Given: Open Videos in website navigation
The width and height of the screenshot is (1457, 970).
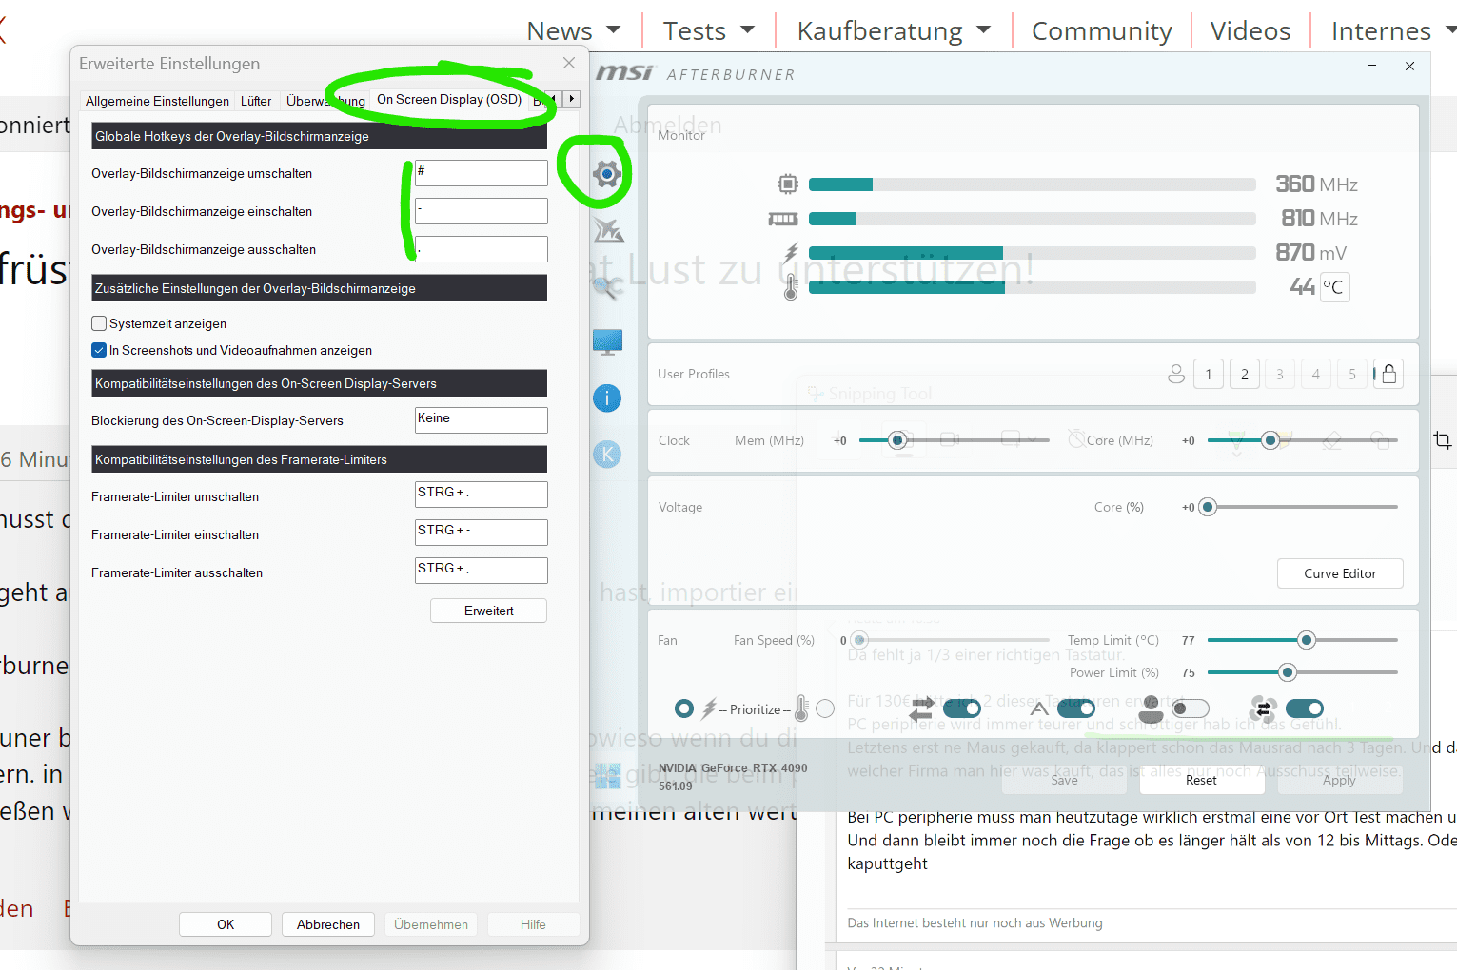Looking at the screenshot, I should coord(1250,30).
